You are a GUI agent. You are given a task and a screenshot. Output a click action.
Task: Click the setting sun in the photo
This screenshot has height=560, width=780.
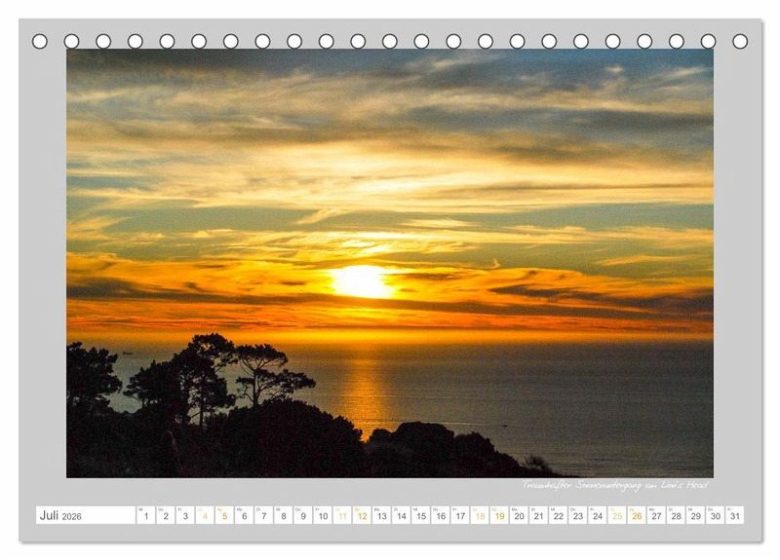361,281
